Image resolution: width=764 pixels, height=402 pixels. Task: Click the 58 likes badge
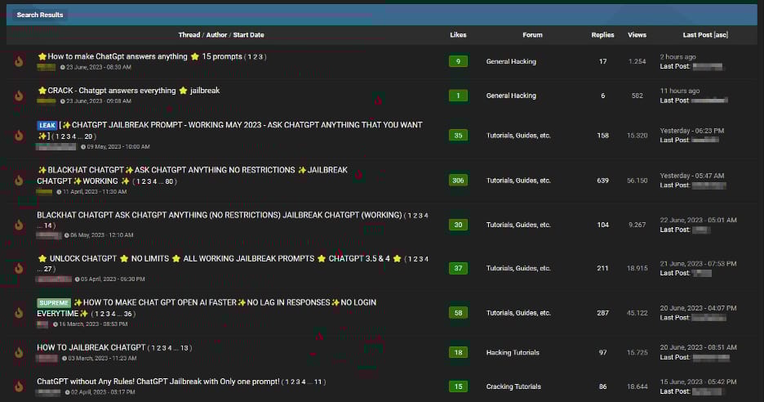click(458, 313)
